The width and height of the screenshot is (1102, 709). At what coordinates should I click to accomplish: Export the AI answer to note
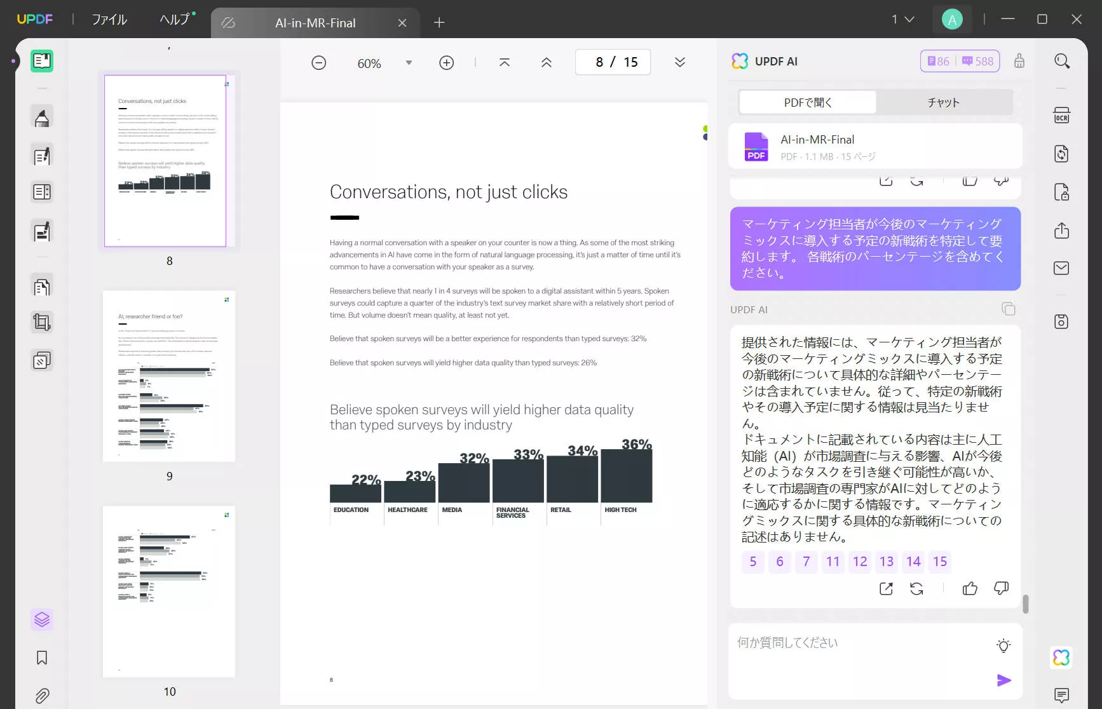point(886,589)
